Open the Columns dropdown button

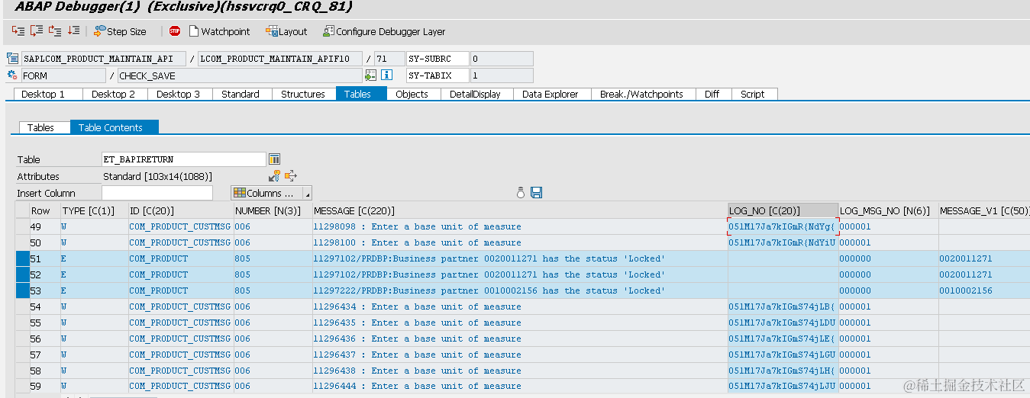271,193
